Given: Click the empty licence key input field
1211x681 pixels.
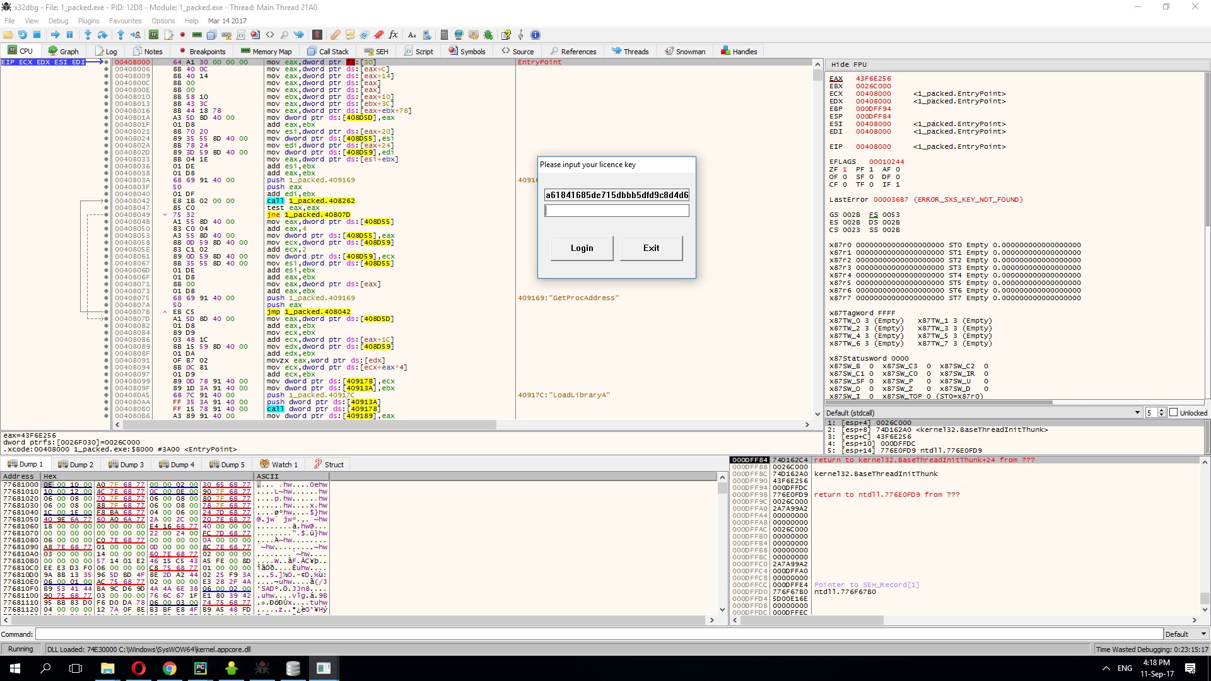Looking at the screenshot, I should tap(616, 211).
